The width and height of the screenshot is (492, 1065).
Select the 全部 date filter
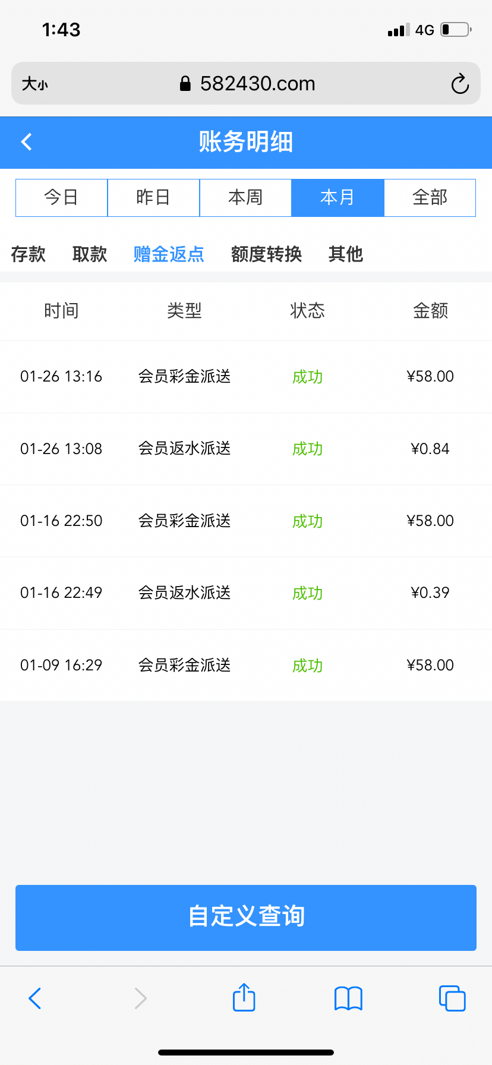(x=430, y=197)
